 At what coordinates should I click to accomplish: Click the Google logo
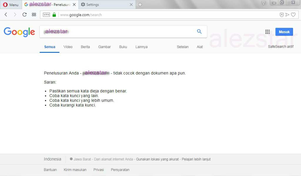[x=19, y=32]
